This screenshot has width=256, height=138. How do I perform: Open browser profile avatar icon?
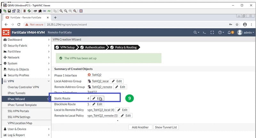click(245, 25)
